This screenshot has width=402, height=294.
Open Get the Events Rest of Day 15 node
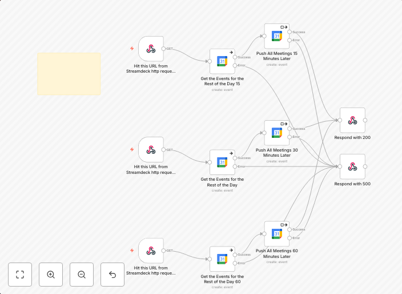coord(222,61)
